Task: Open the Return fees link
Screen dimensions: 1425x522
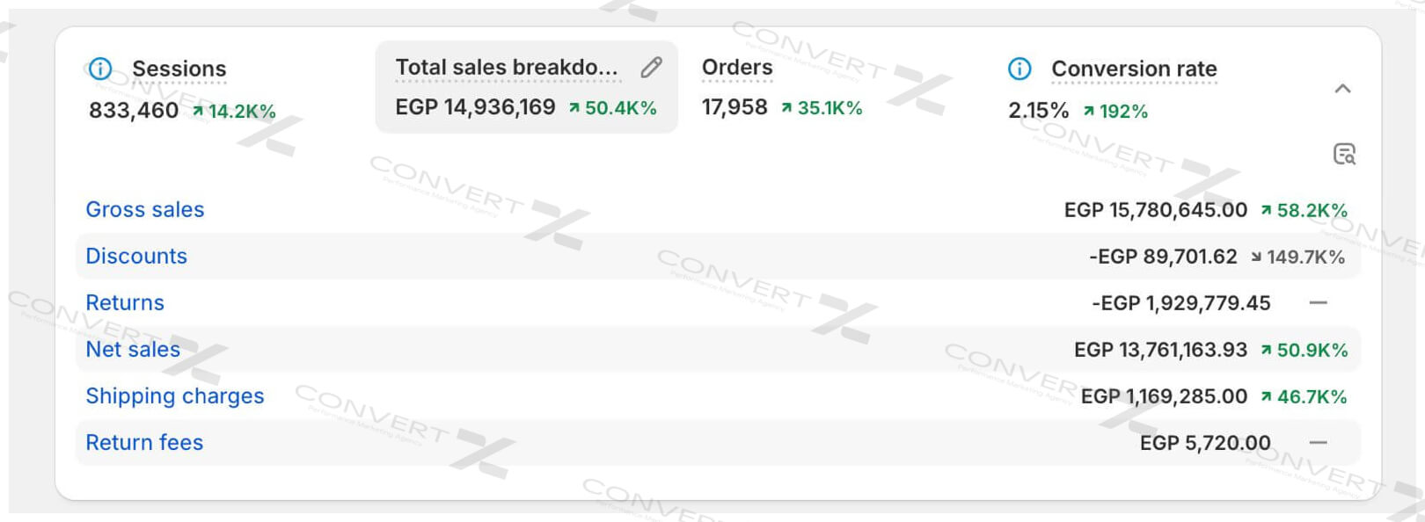Action: pyautogui.click(x=144, y=442)
